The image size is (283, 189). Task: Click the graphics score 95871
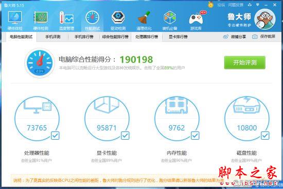pos(107,128)
